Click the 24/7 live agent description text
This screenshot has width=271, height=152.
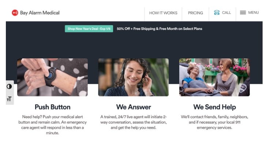(x=133, y=122)
